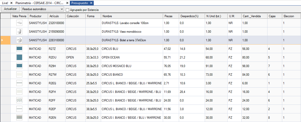Click the Piezas column header
This screenshot has width=301, height=122.
coord(171,16)
